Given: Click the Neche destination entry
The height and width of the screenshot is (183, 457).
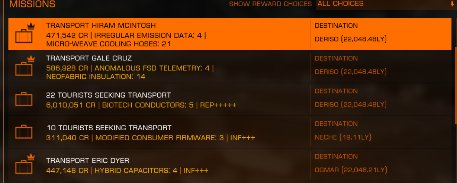Looking at the screenshot, I should pos(343,137).
